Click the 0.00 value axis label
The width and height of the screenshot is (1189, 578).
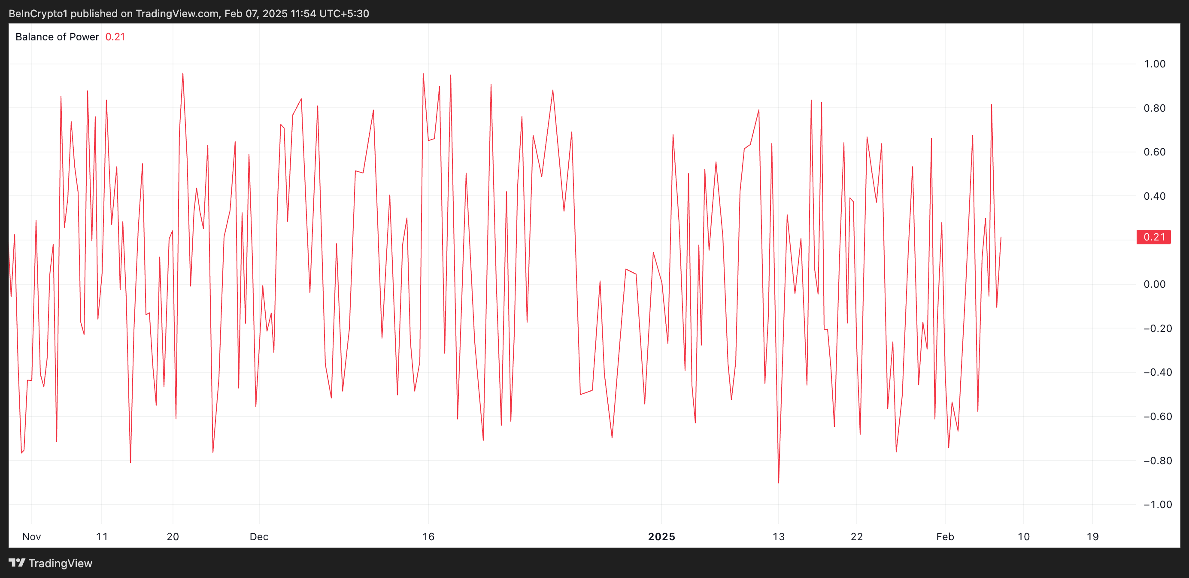click(1154, 284)
